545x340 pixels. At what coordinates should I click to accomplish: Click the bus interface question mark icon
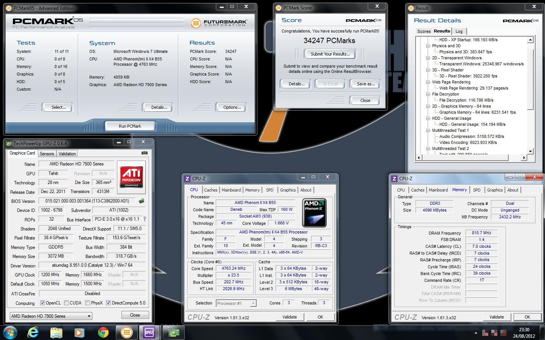click(x=144, y=219)
